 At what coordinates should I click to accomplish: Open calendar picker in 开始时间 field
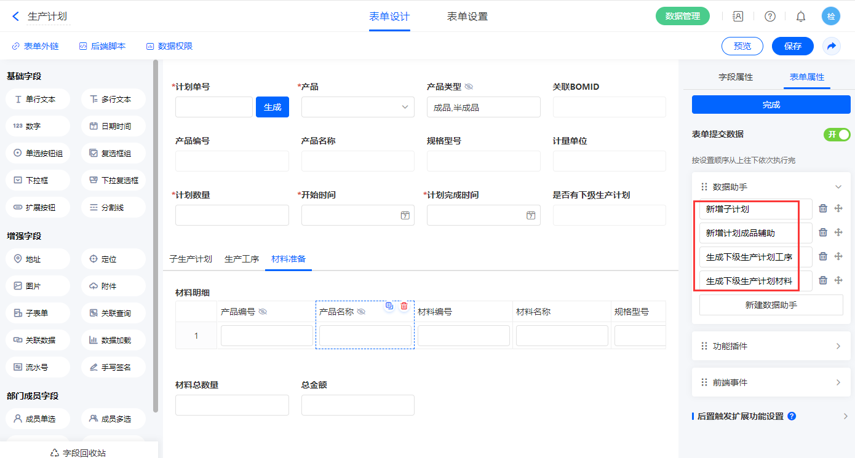(x=405, y=215)
